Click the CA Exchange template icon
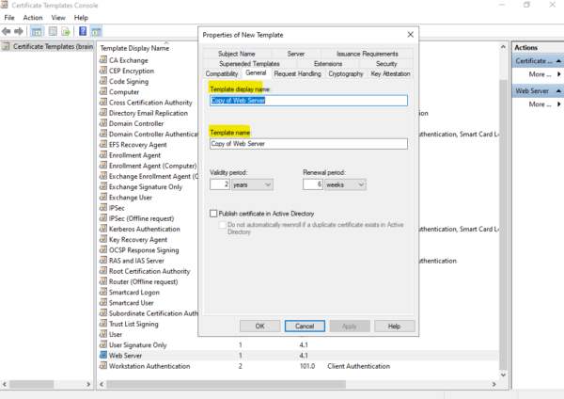Screen dimensions: 564x399 (x=103, y=60)
